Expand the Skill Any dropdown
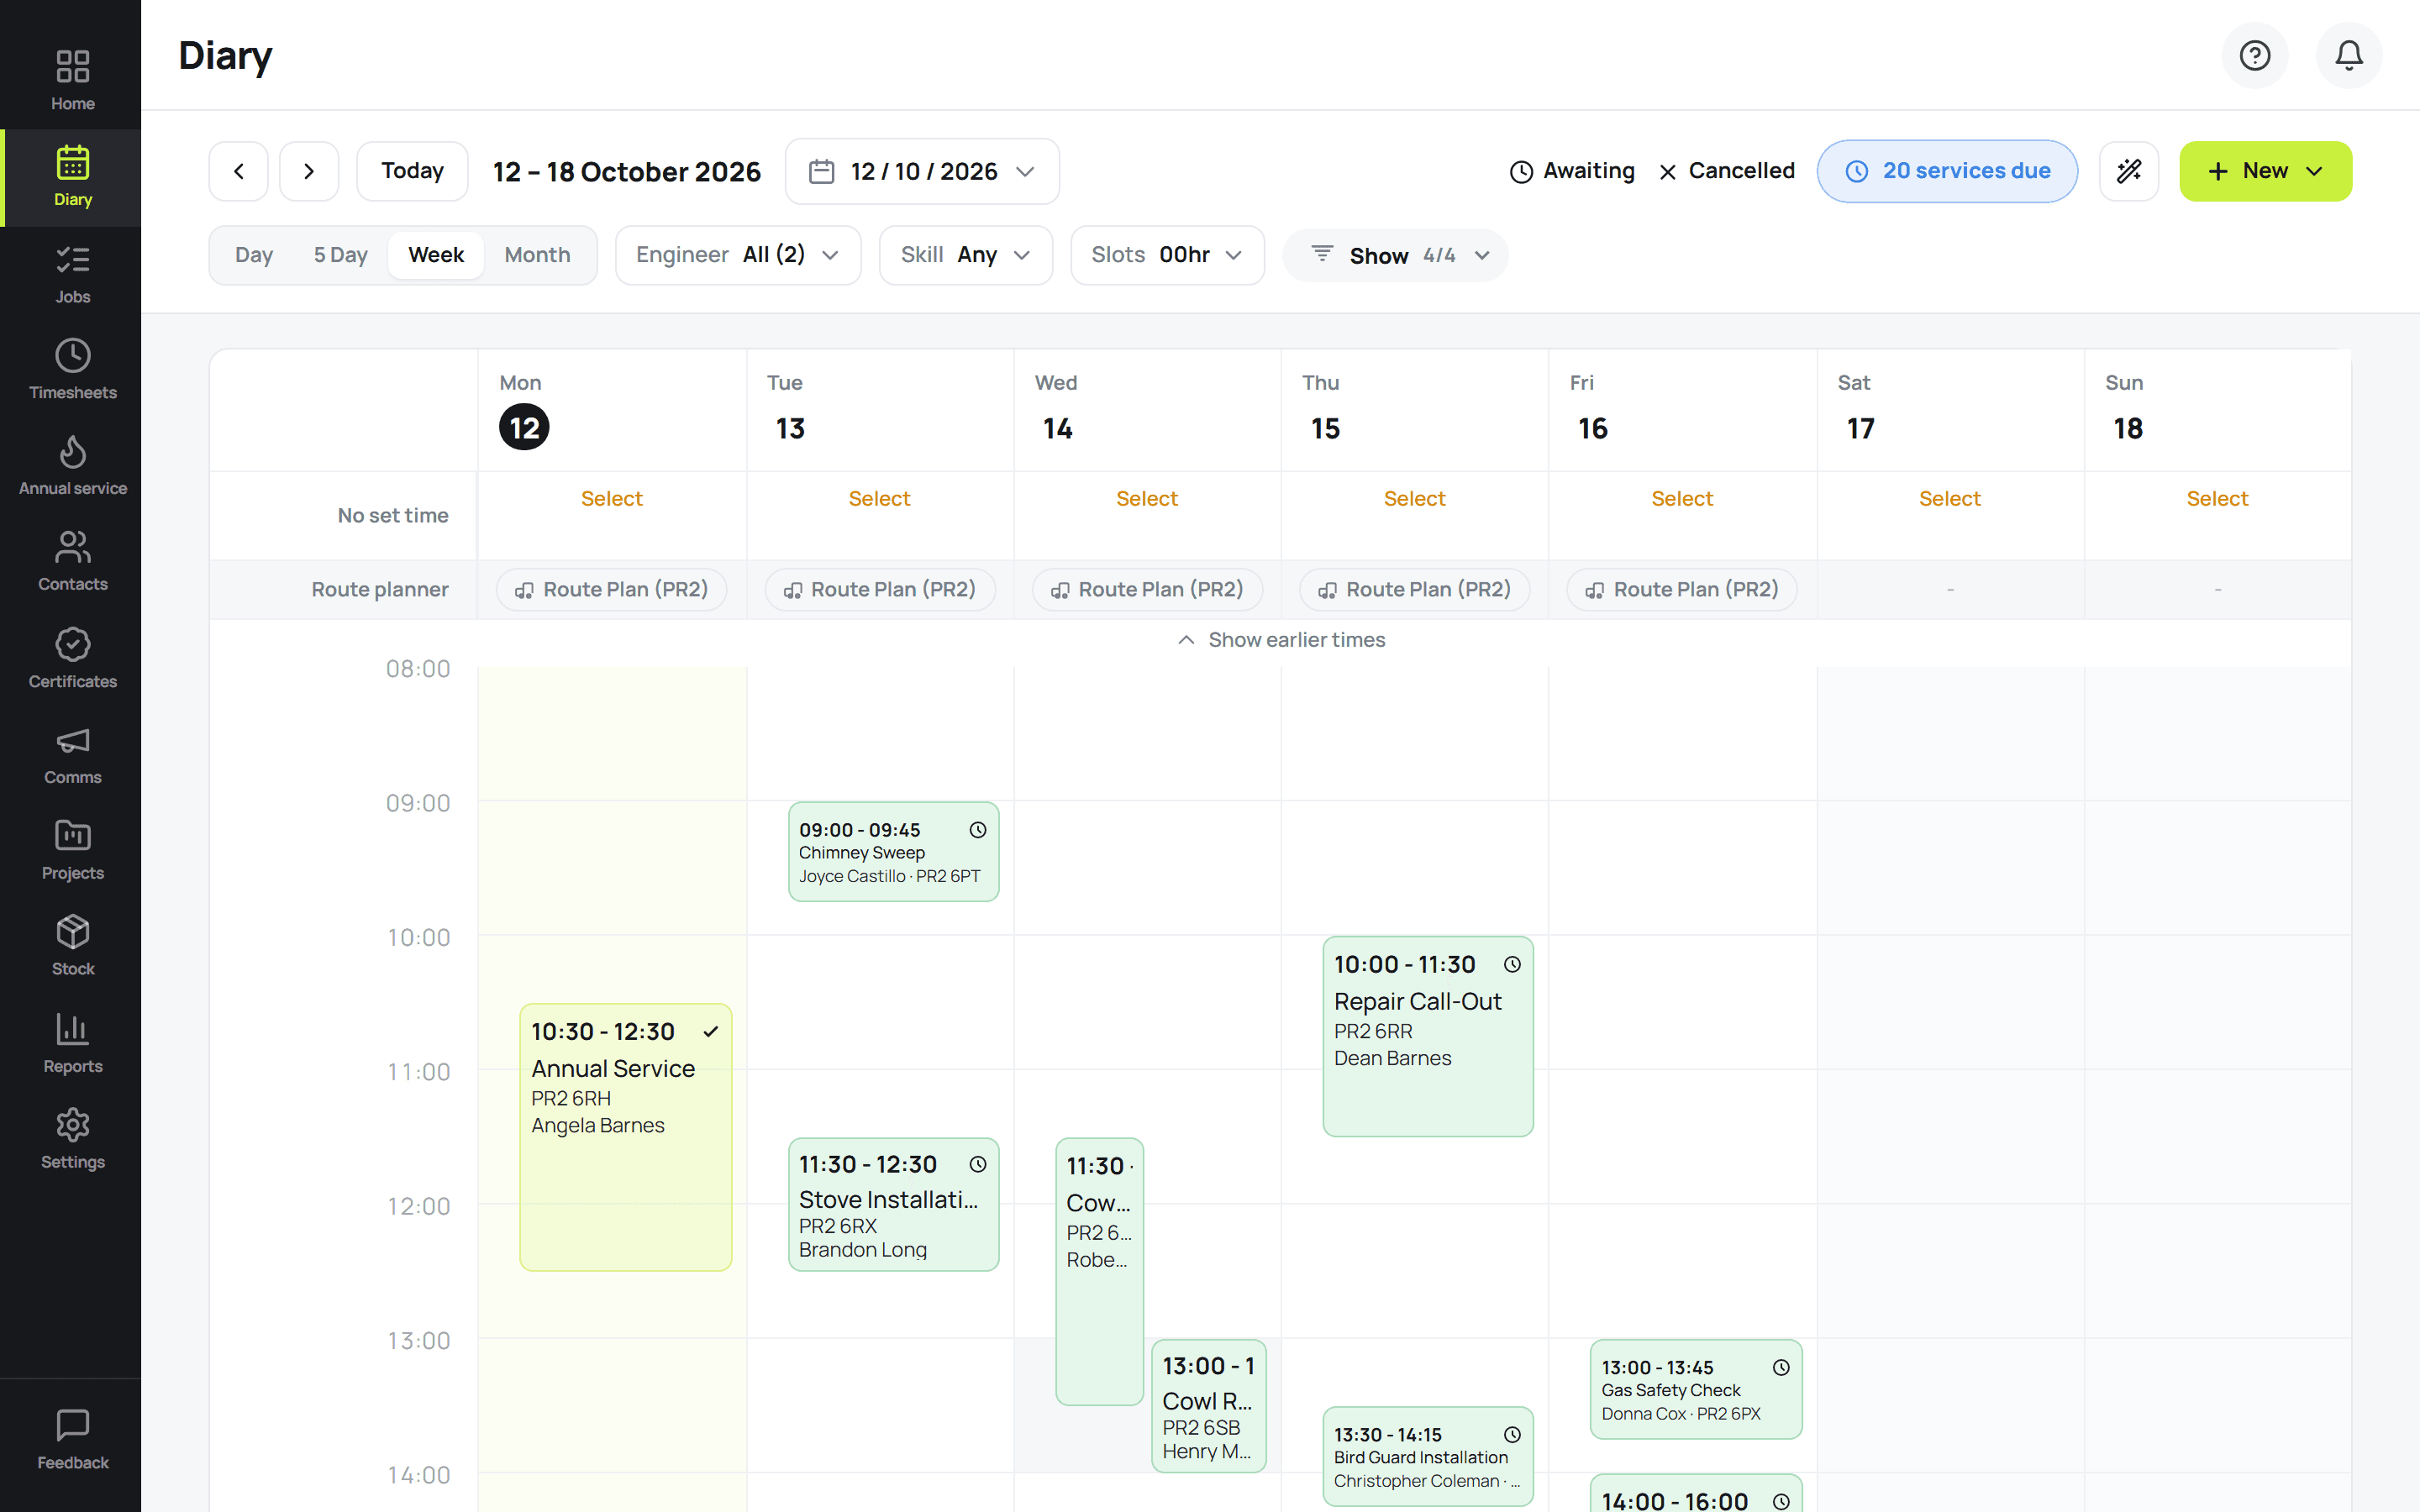2420x1512 pixels. point(965,255)
